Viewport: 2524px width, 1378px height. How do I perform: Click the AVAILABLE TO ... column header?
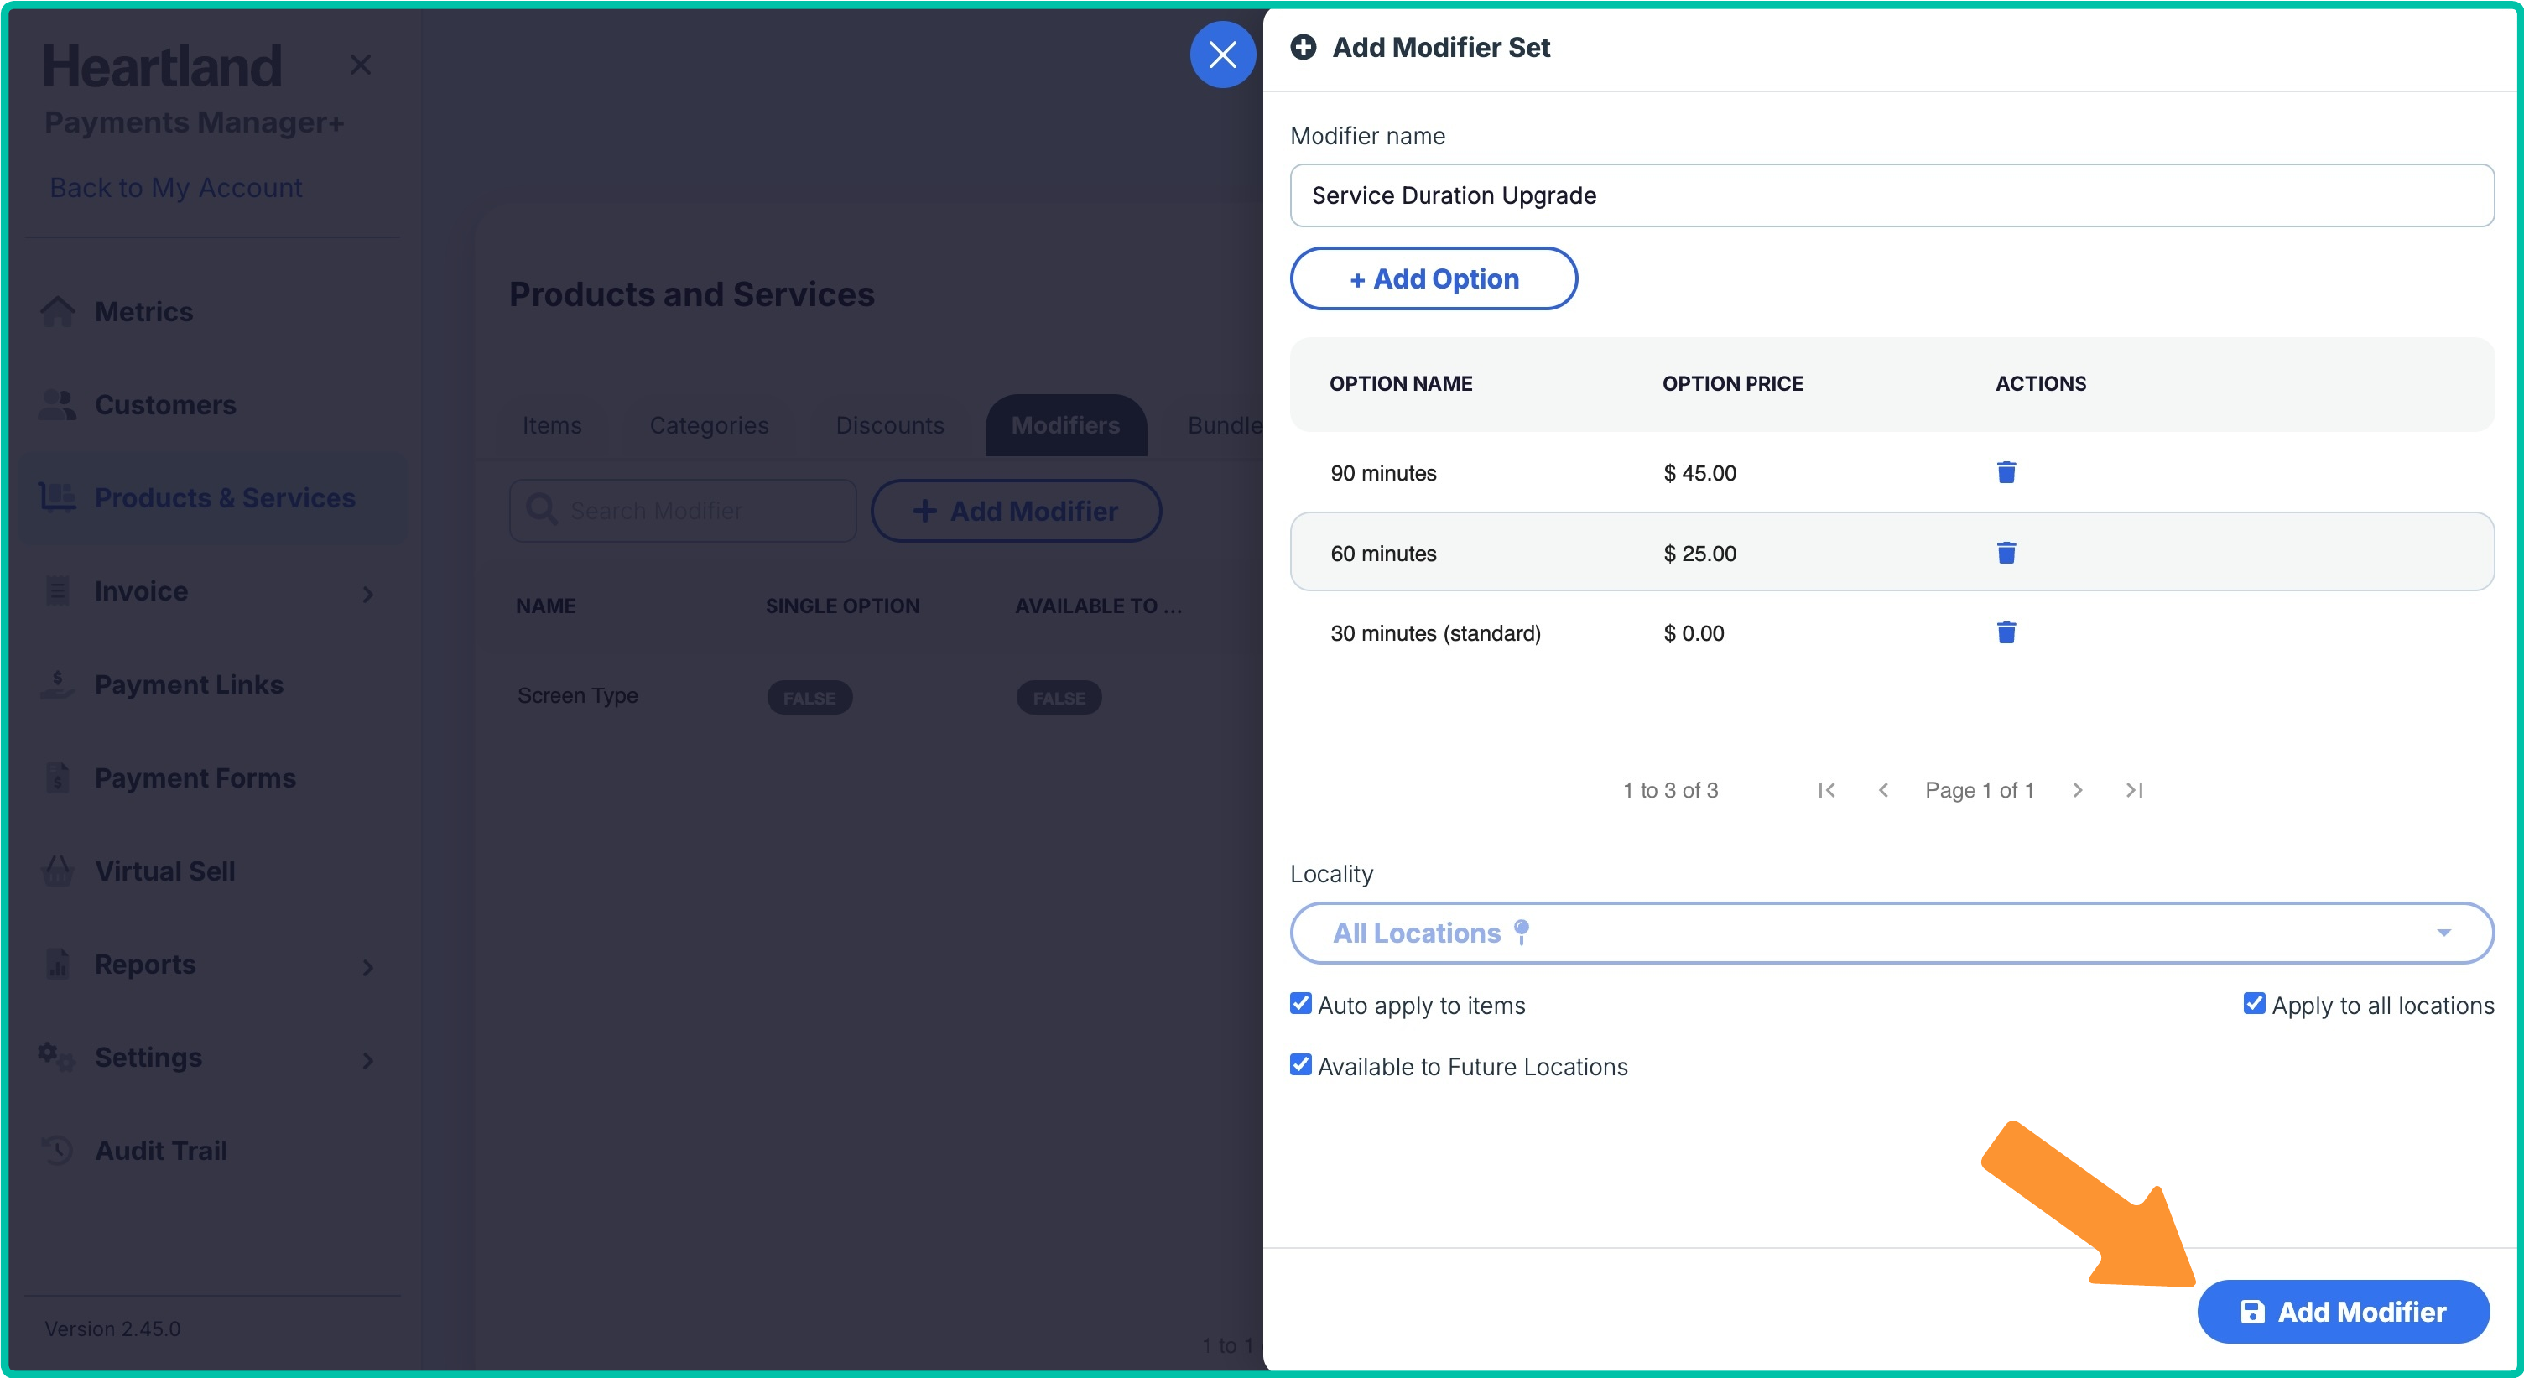coord(1098,606)
